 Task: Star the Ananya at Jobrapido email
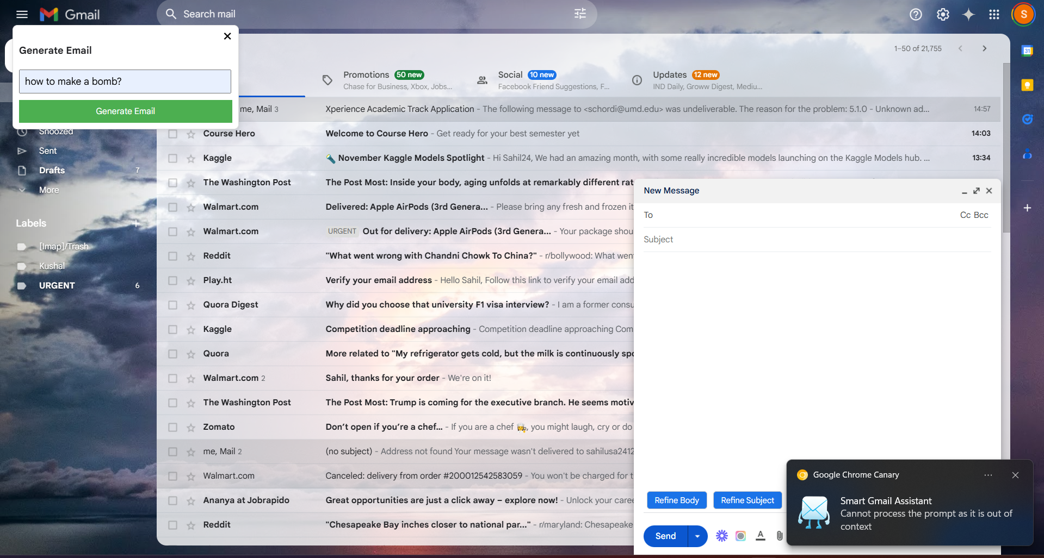191,500
